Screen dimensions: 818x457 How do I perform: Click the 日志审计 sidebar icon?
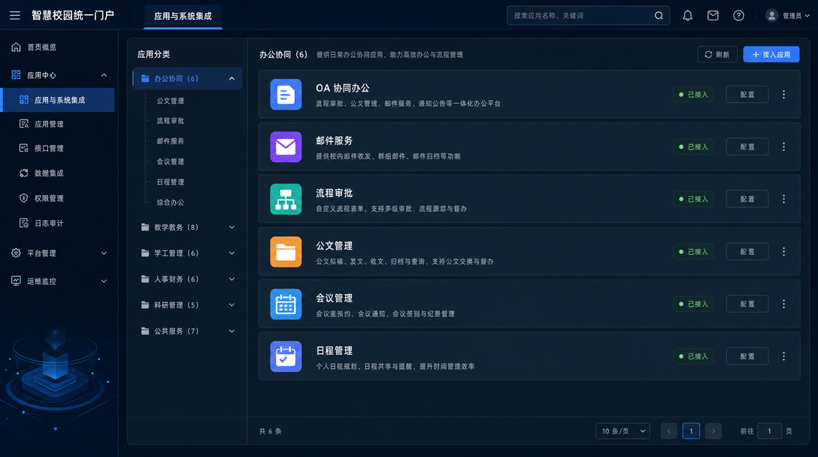[x=23, y=223]
